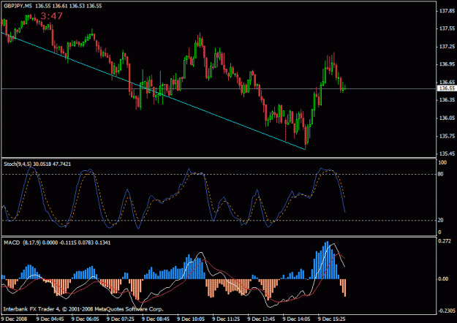Click the 137.55 price axis label
457x323 pixels.
pos(447,28)
